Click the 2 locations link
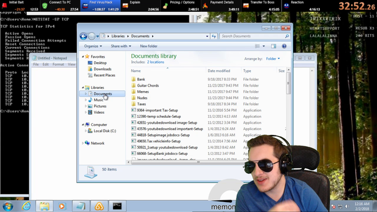This screenshot has width=377, height=212. point(156,62)
